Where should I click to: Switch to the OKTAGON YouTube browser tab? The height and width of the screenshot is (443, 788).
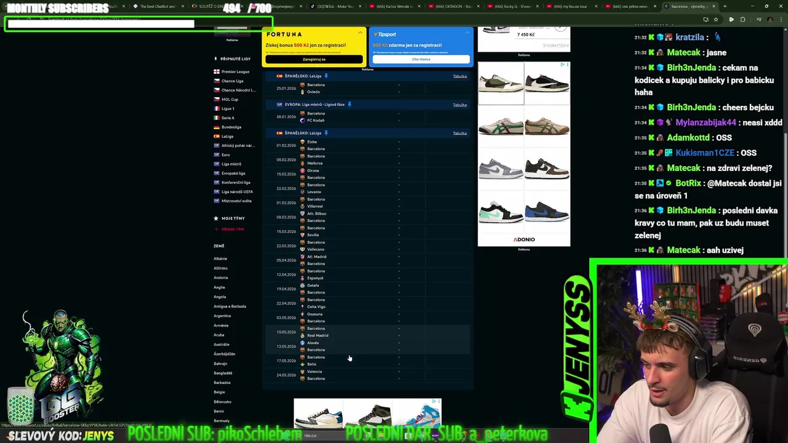(x=453, y=6)
